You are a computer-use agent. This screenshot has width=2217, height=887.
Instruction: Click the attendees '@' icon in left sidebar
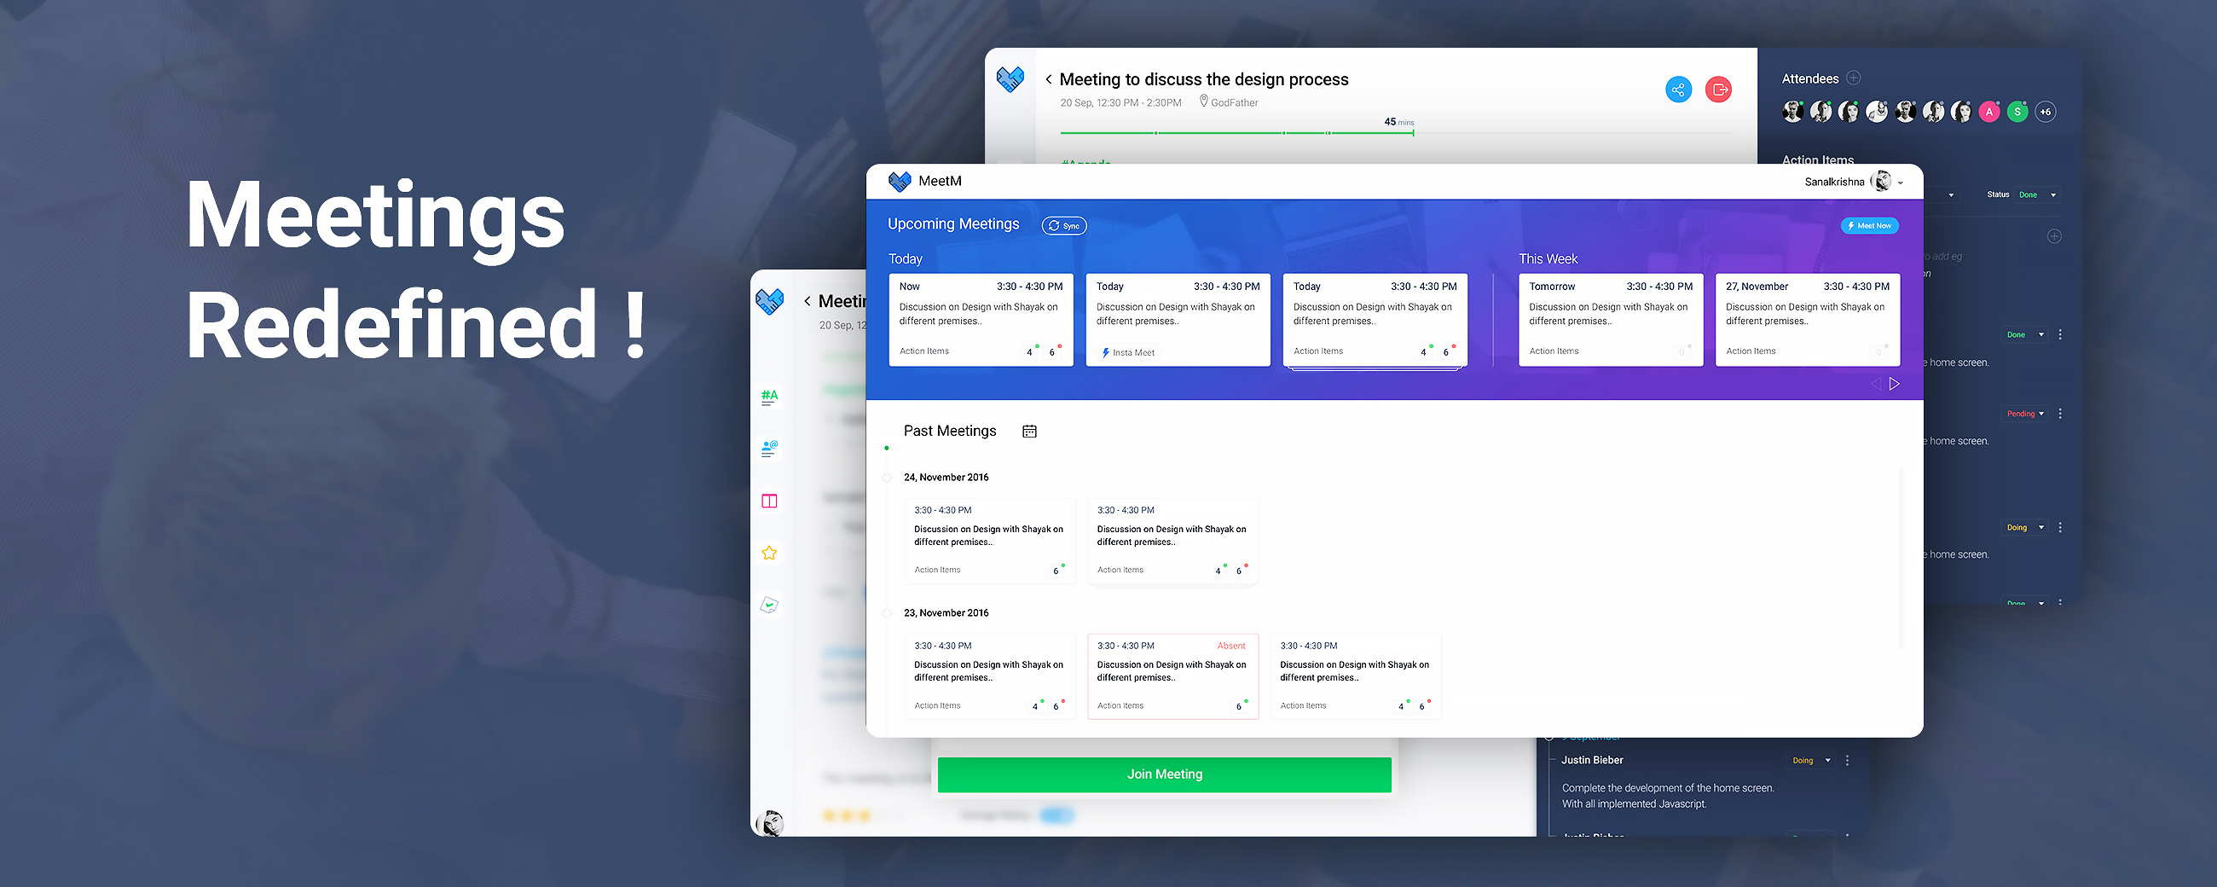coord(768,449)
